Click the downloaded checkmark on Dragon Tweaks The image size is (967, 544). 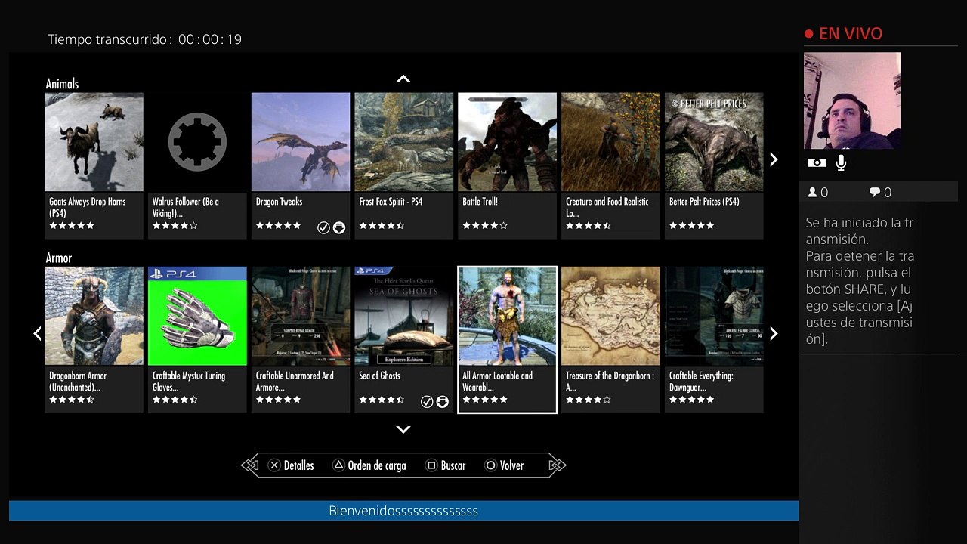coord(323,227)
